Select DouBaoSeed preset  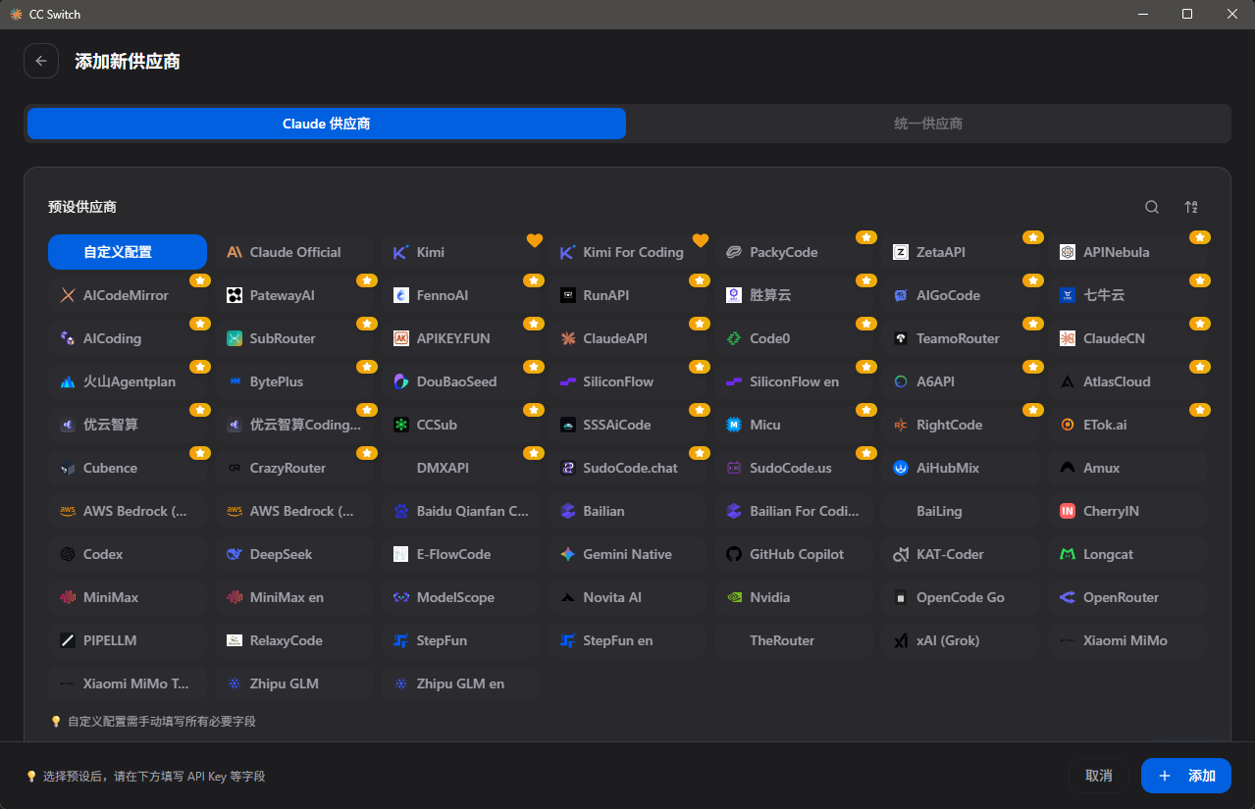pyautogui.click(x=461, y=381)
